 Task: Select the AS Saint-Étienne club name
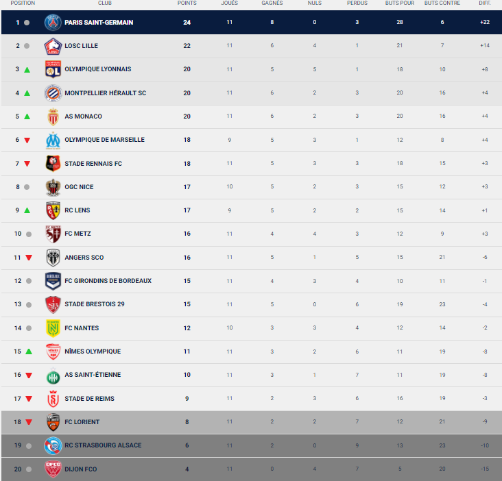[93, 375]
